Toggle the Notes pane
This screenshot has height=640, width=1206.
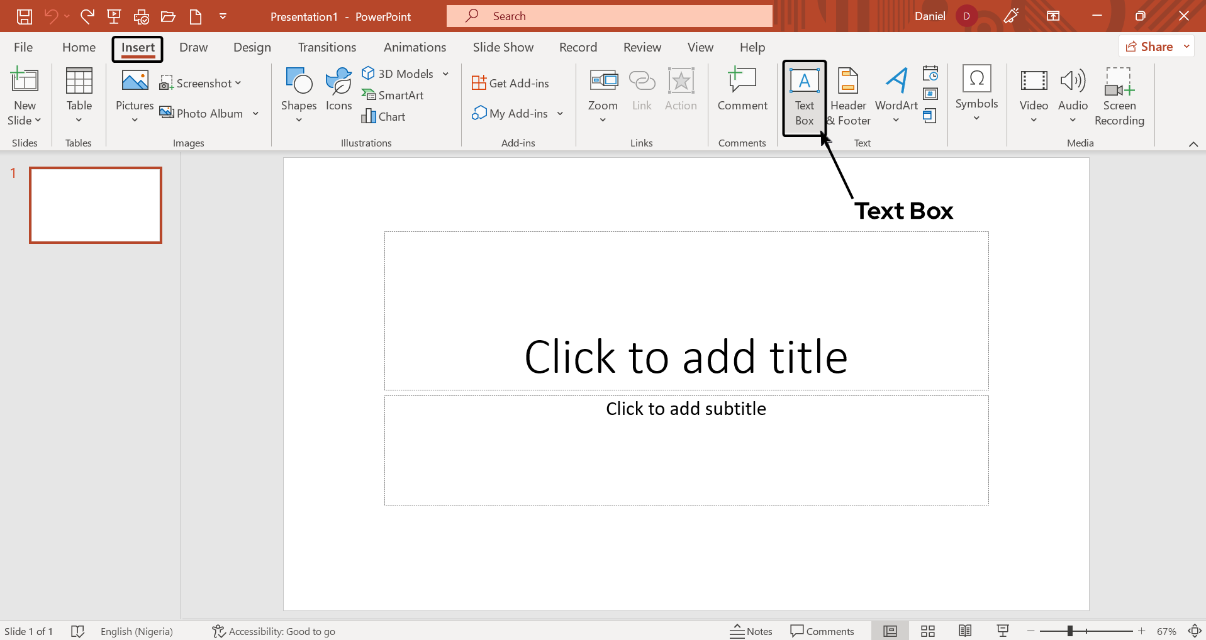point(751,631)
